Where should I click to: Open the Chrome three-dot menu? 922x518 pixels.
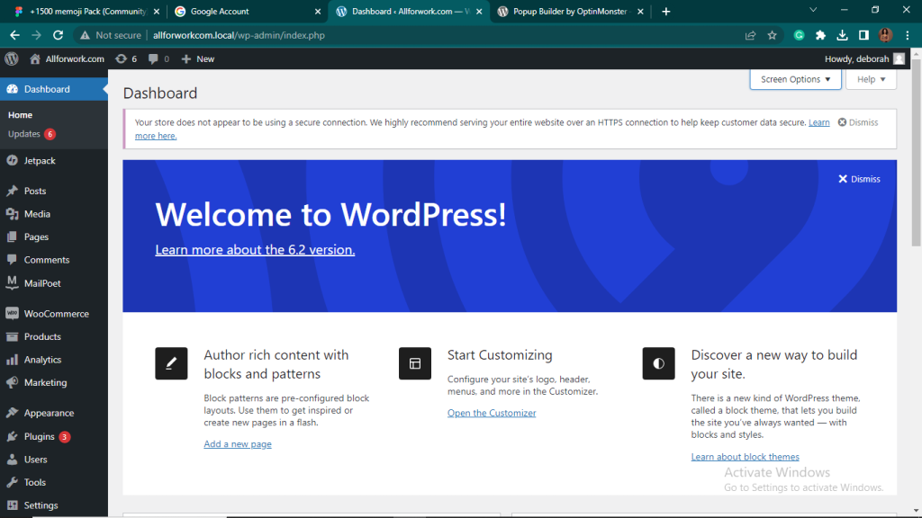click(x=908, y=35)
